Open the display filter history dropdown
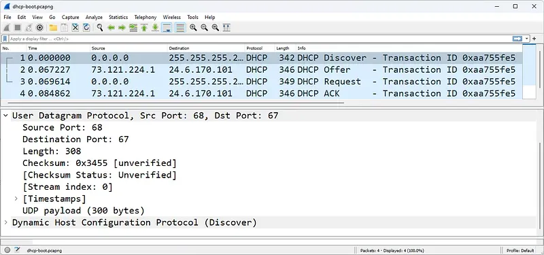This screenshot has height=255, width=544. pos(527,39)
